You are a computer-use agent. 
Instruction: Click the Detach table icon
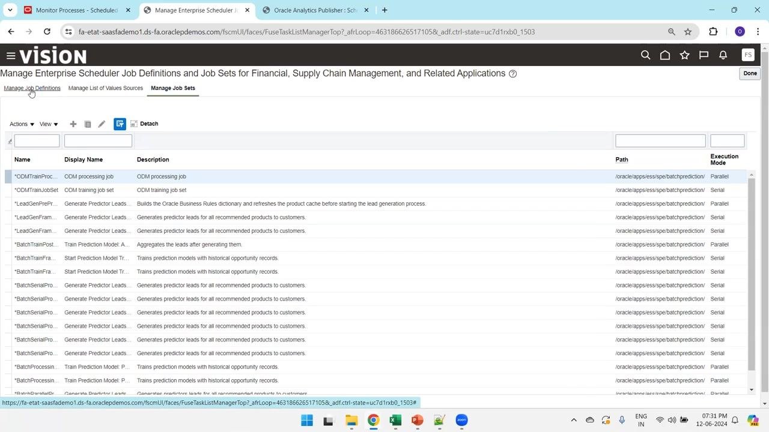tap(134, 124)
